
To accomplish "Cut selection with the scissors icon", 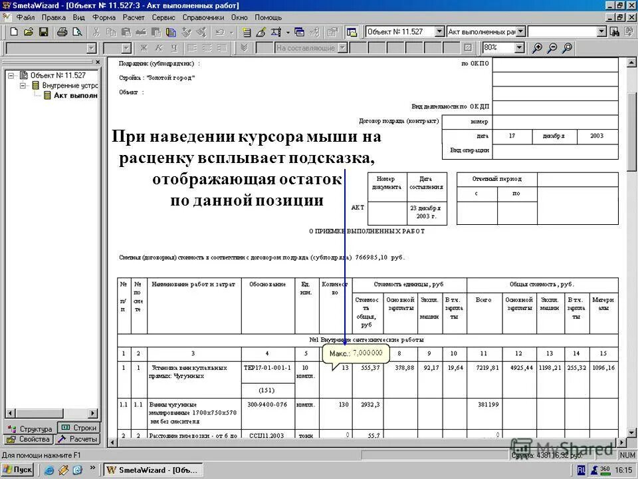I will (x=96, y=32).
